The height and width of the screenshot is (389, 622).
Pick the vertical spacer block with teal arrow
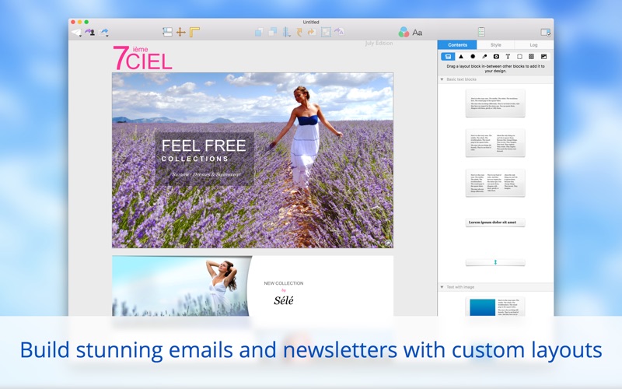495,262
